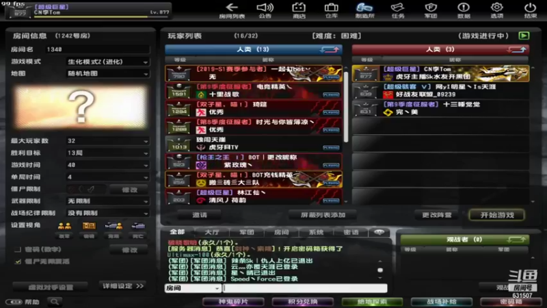Click the eye icon chat tab
547x308 pixels.
pos(379,232)
